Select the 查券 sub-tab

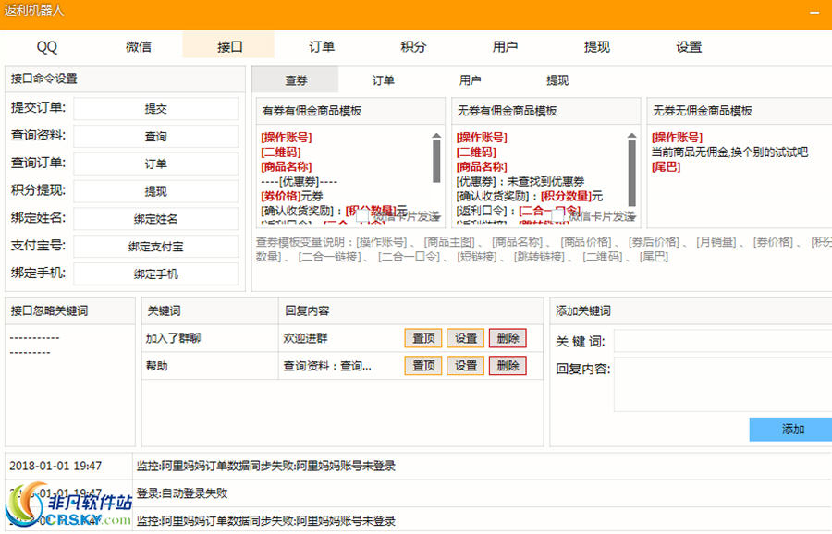pyautogui.click(x=296, y=80)
